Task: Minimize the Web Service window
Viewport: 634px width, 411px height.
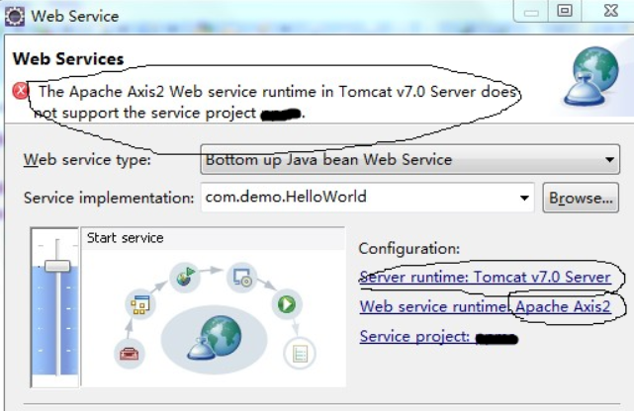Action: coord(531,11)
